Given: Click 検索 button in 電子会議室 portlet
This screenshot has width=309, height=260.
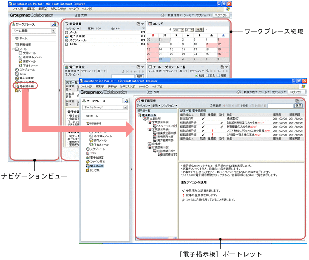Looking at the screenshot, I should coord(140,76).
